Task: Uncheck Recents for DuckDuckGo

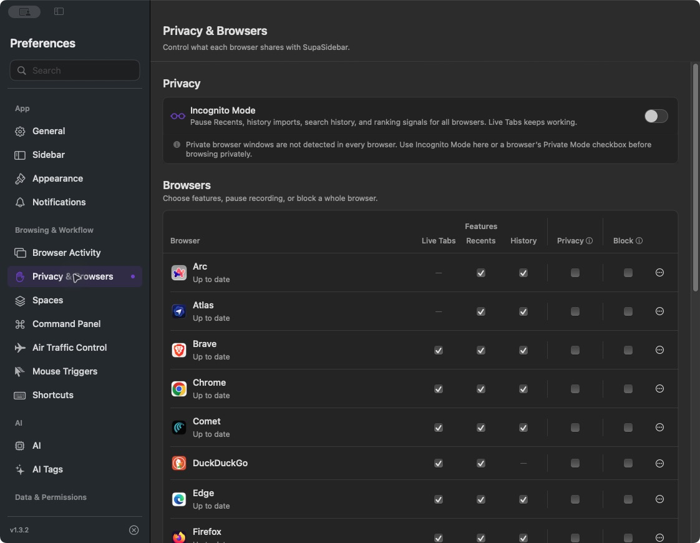Action: [x=481, y=464]
